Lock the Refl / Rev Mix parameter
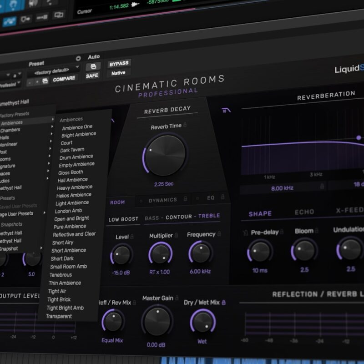The width and height of the screenshot is (364, 364). [x=134, y=302]
